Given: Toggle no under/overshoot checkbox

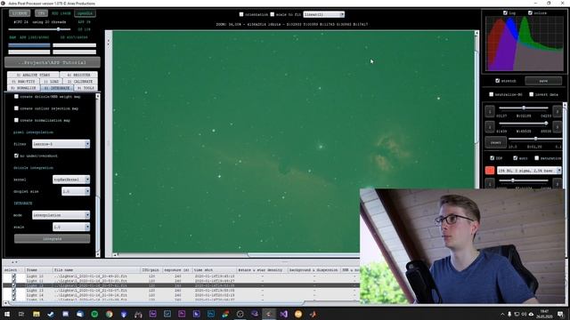Looking at the screenshot, I should click(x=16, y=156).
